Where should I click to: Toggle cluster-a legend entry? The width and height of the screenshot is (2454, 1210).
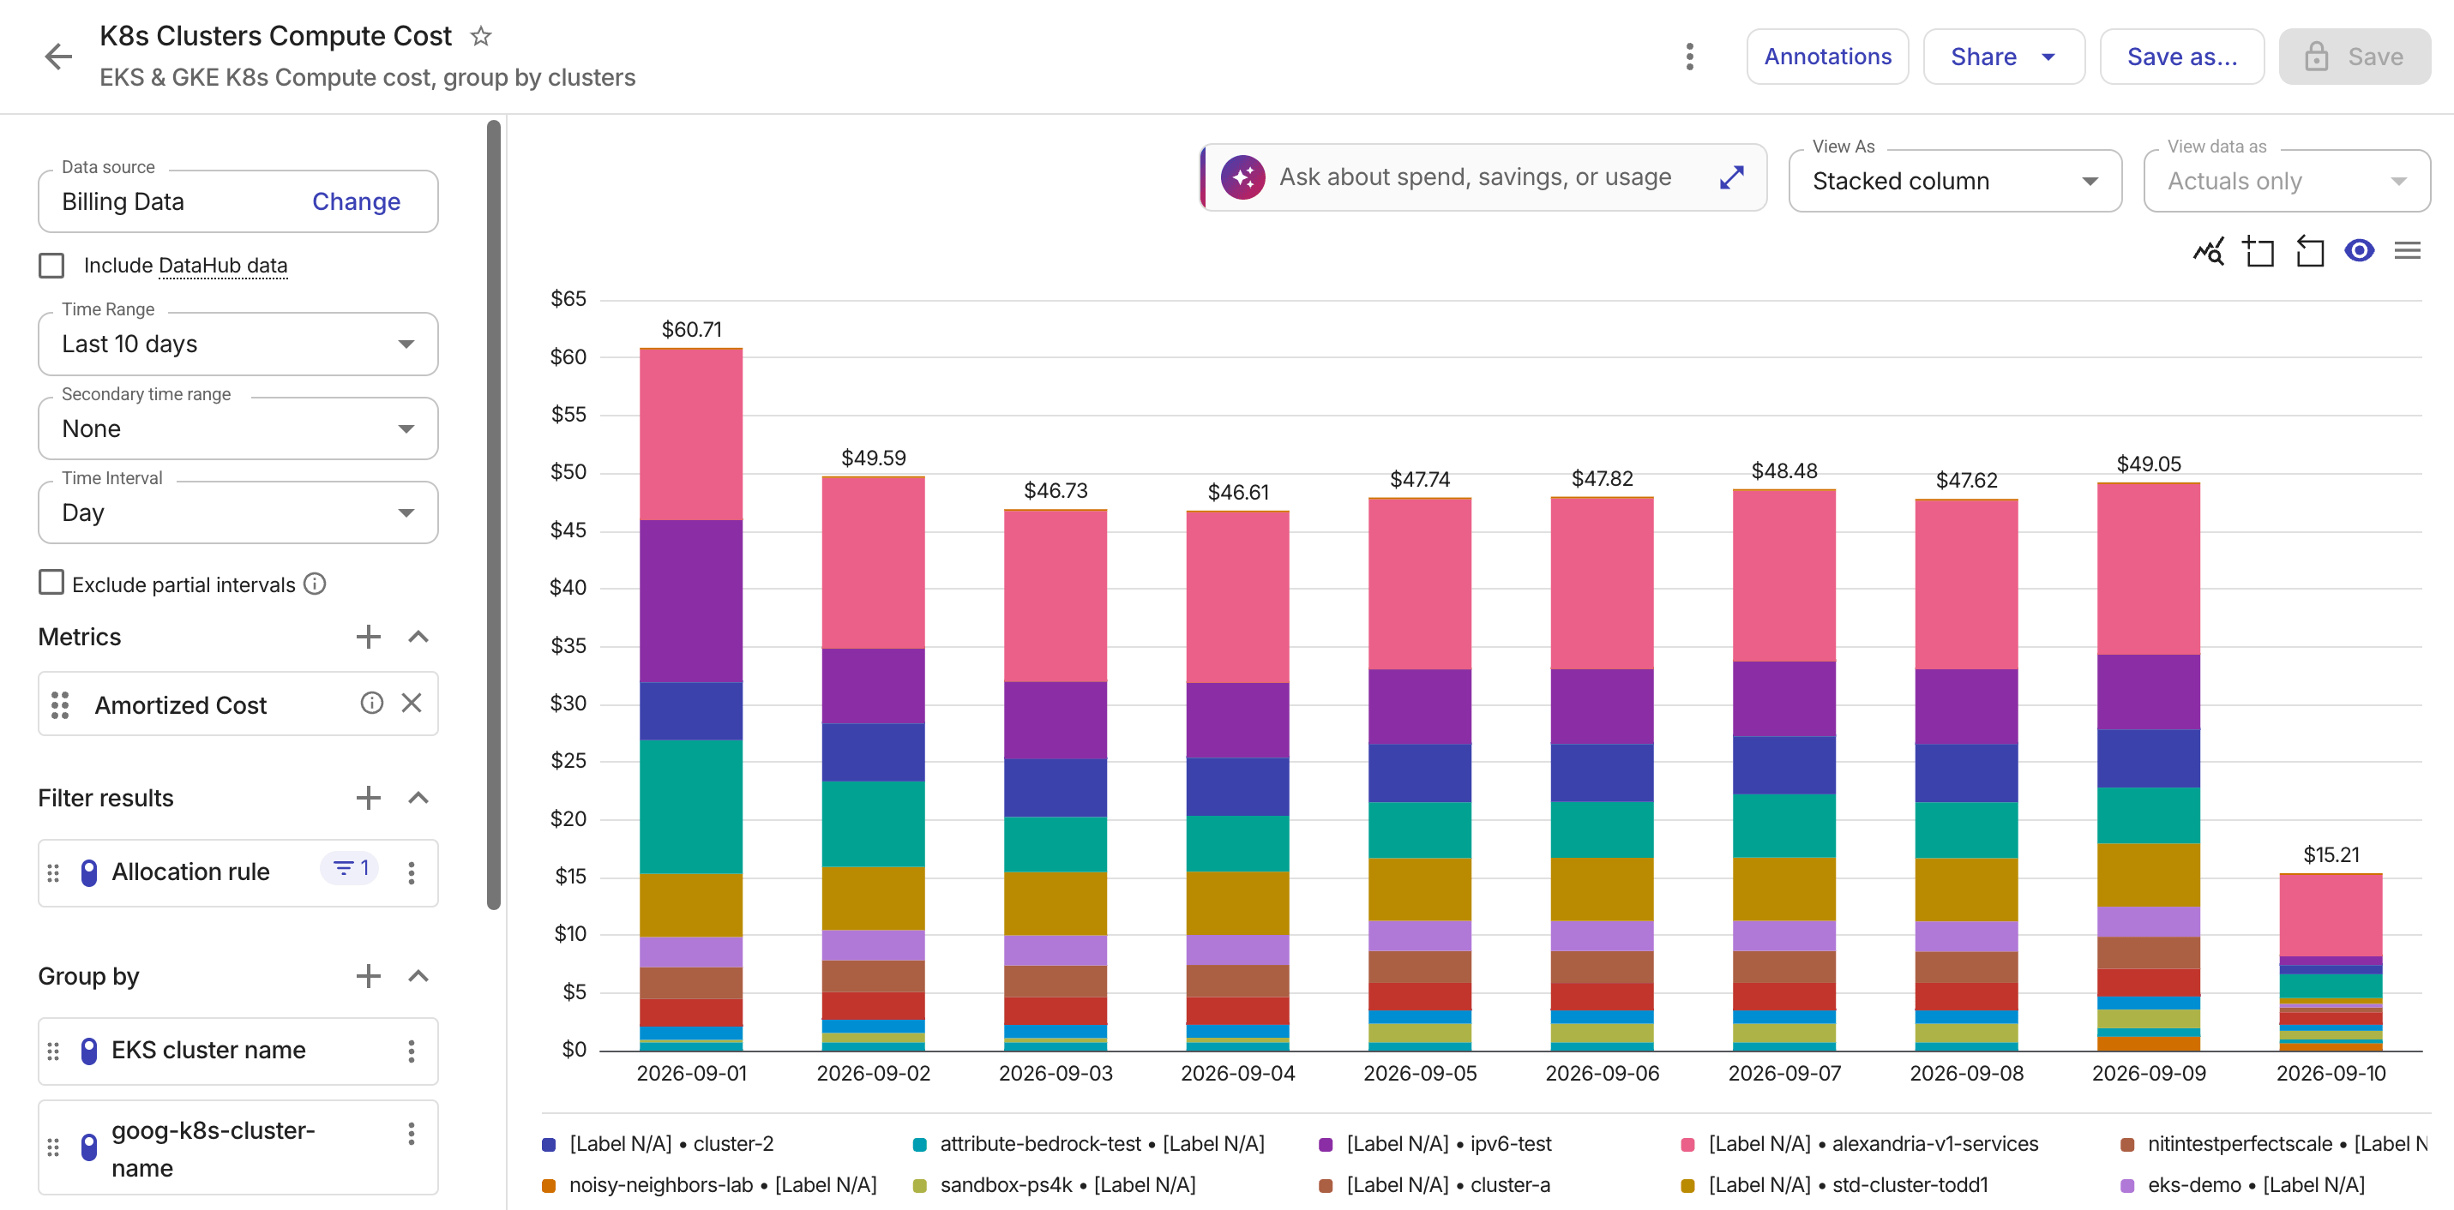click(1434, 1184)
